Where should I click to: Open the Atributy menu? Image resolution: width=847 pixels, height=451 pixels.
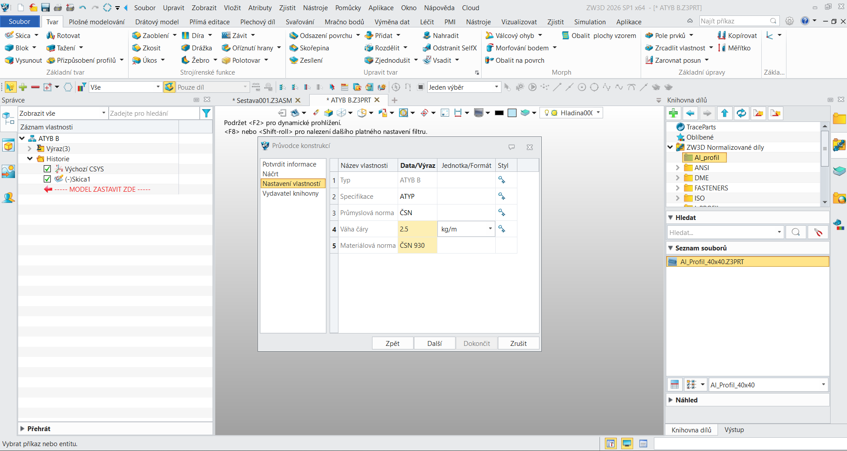click(x=260, y=8)
